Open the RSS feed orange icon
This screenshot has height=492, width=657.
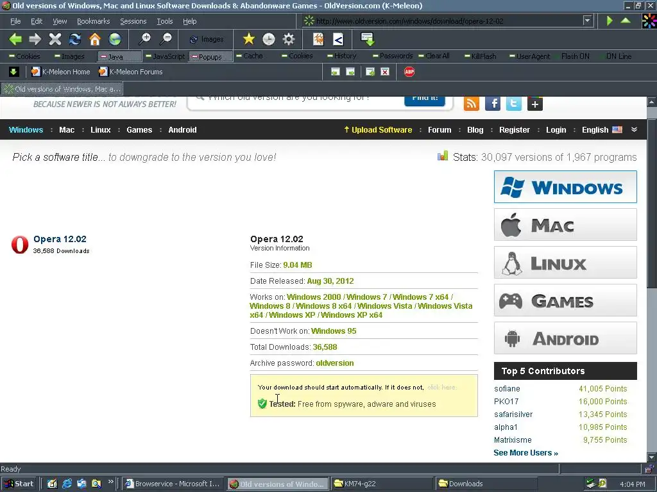pyautogui.click(x=472, y=103)
